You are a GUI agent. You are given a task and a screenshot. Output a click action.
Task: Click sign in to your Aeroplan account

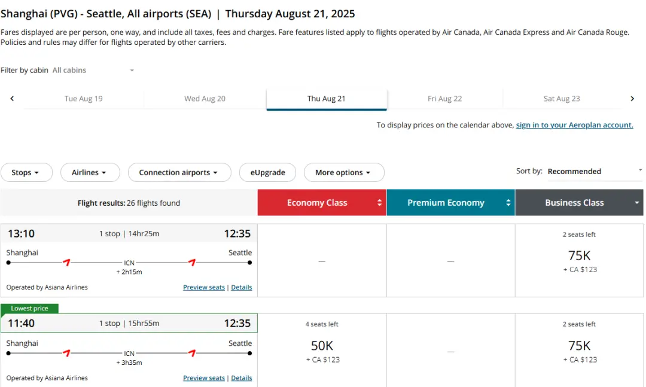[x=574, y=125]
